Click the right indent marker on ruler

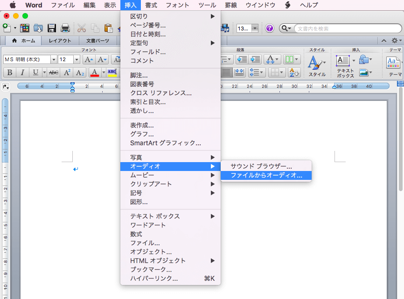tap(334, 87)
